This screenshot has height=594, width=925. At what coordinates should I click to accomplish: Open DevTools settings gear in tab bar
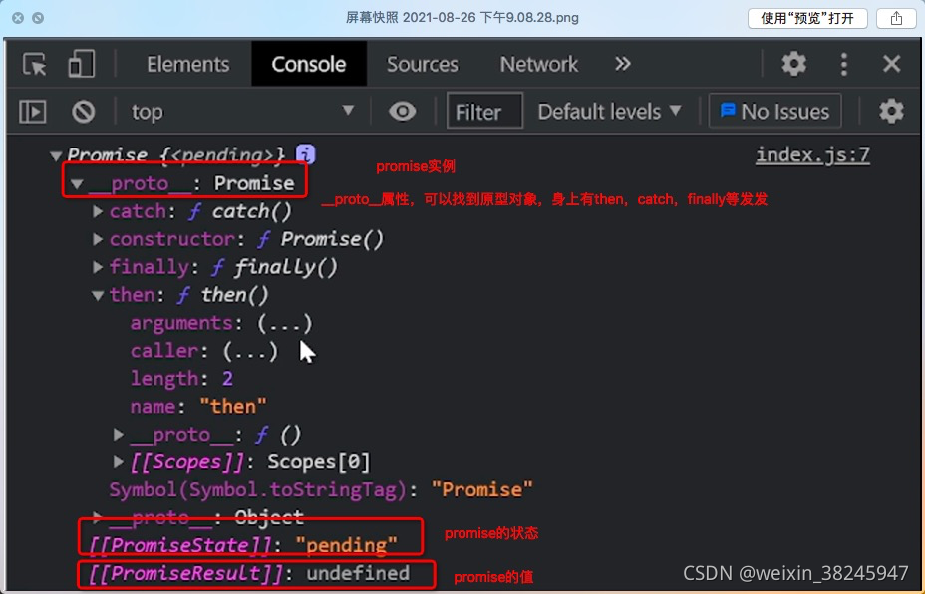point(793,64)
